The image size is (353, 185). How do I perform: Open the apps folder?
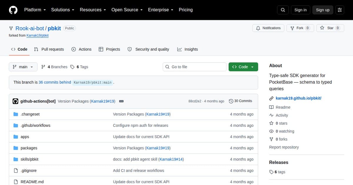click(x=25, y=137)
